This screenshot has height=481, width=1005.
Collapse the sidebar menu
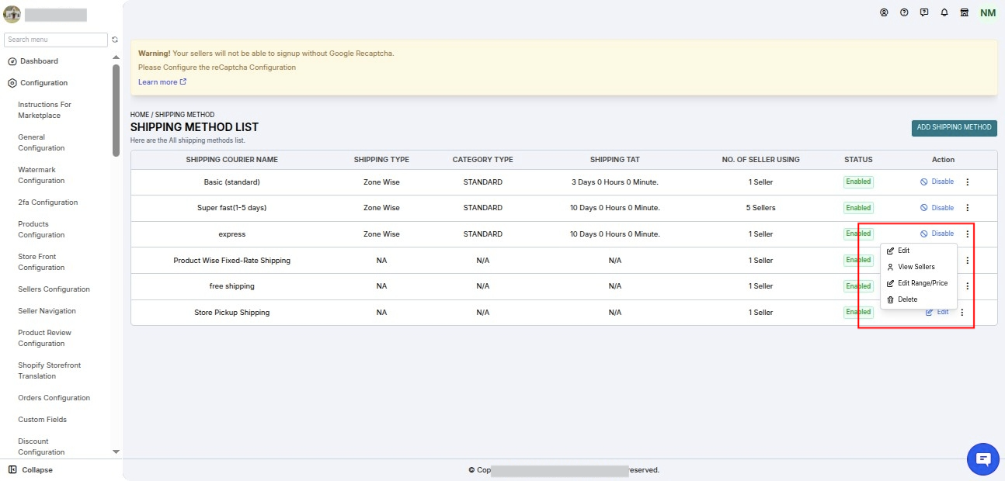click(31, 470)
